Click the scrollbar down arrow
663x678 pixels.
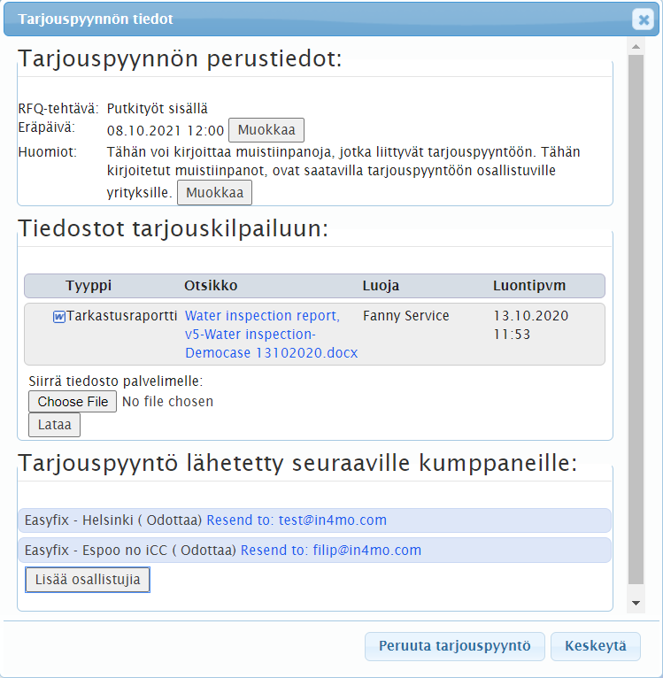coord(636,602)
